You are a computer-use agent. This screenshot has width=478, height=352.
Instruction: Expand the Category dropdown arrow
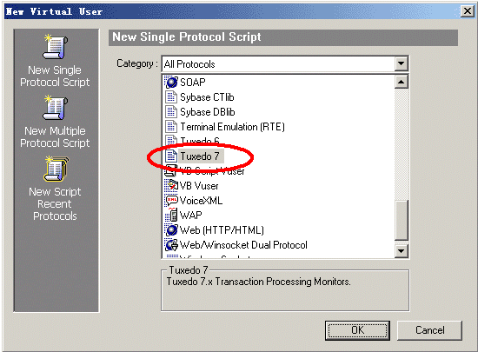coord(401,64)
